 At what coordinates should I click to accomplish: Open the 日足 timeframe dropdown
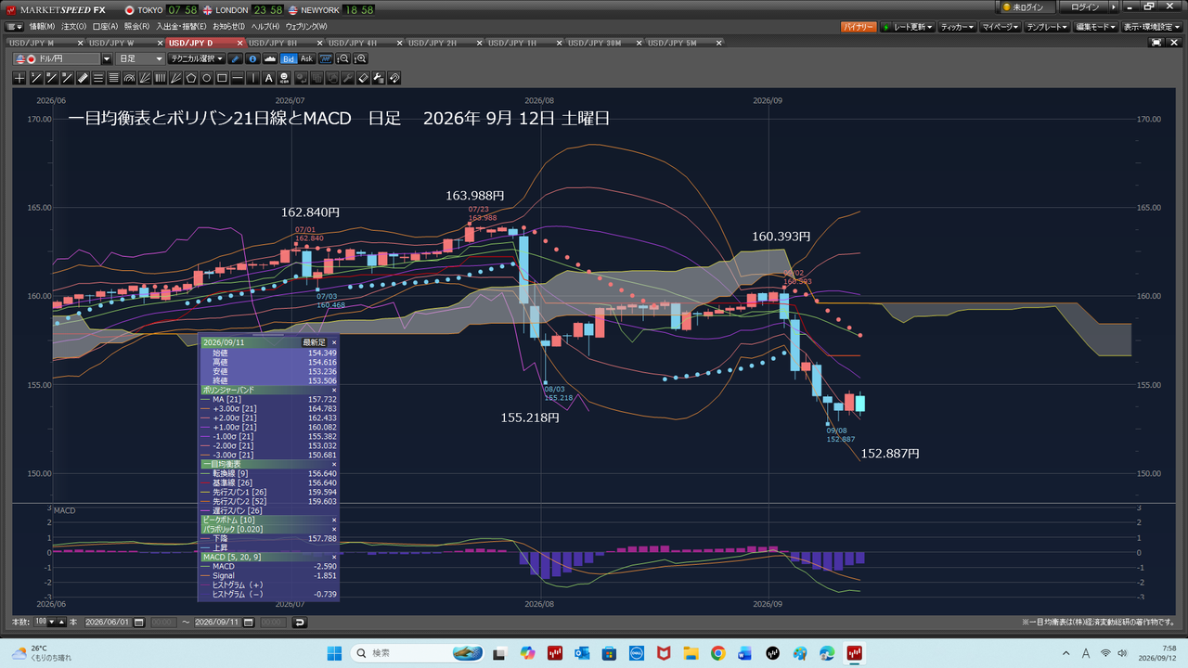(x=140, y=58)
